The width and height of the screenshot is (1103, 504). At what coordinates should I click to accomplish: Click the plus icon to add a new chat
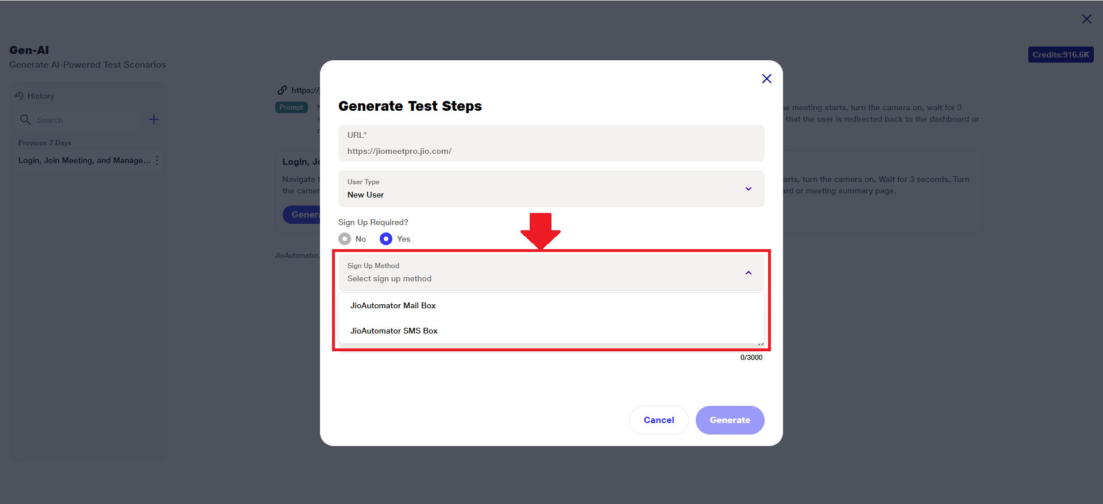point(154,119)
